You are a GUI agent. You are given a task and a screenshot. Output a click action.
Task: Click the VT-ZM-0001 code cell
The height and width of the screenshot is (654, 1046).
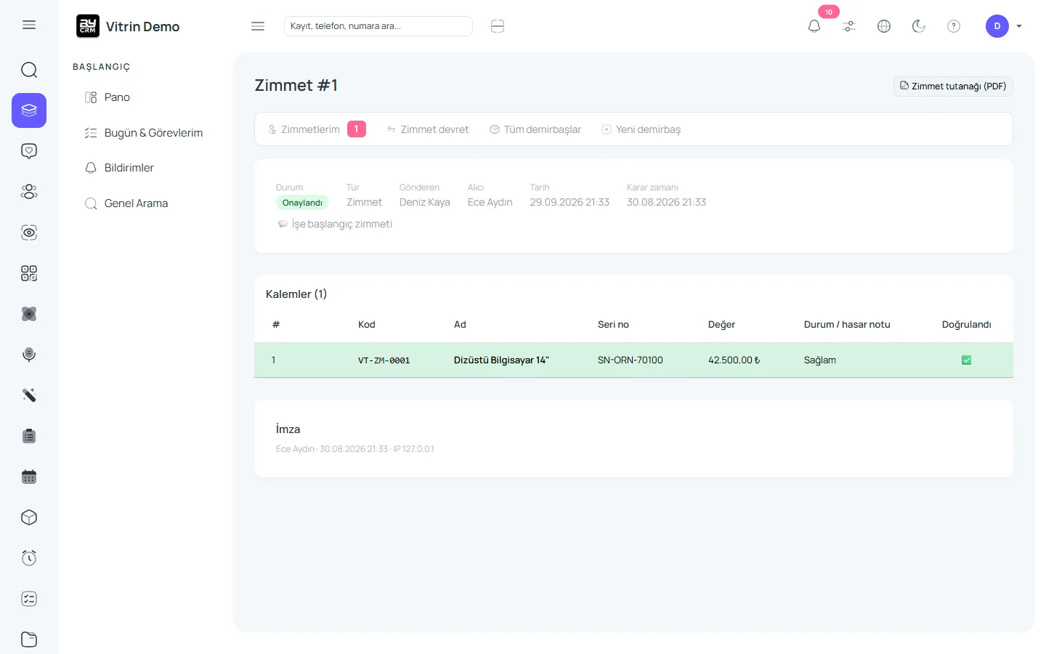(x=384, y=360)
